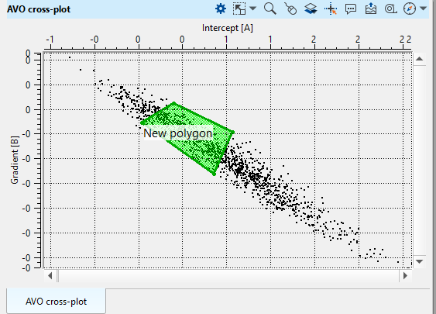Click the vertical scrollbar down arrow

(x=419, y=262)
